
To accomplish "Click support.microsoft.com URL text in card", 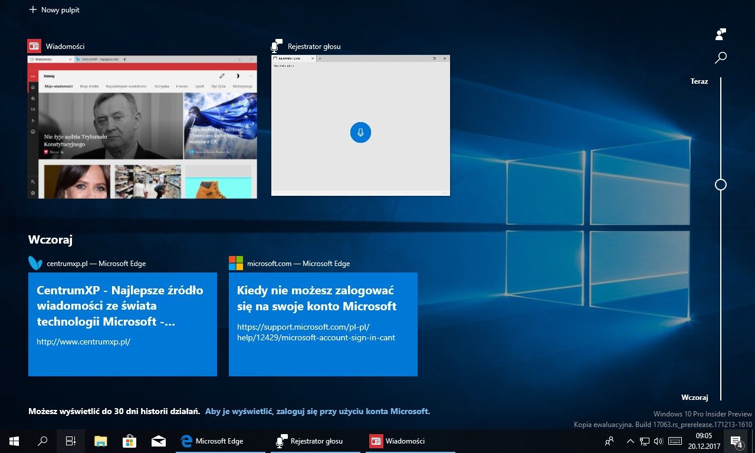I will [x=316, y=332].
